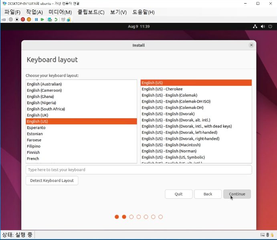Select Estonian layout

point(81,134)
